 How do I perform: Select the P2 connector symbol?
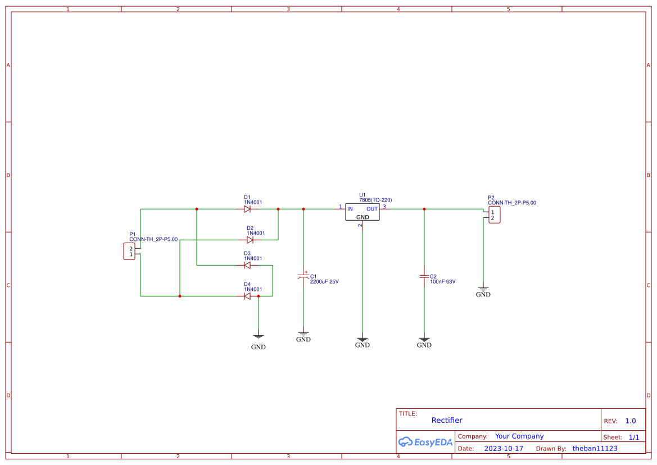495,215
